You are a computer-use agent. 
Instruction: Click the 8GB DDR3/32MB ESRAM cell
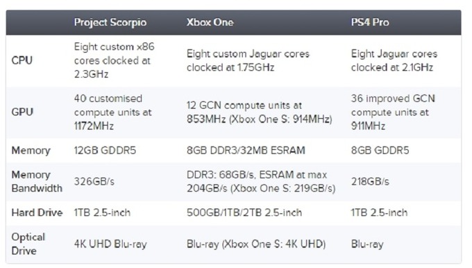[x=246, y=150]
